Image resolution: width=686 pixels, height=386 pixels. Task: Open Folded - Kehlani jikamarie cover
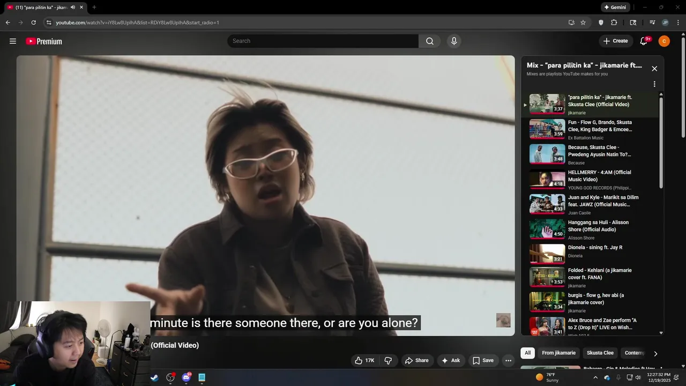pos(590,277)
